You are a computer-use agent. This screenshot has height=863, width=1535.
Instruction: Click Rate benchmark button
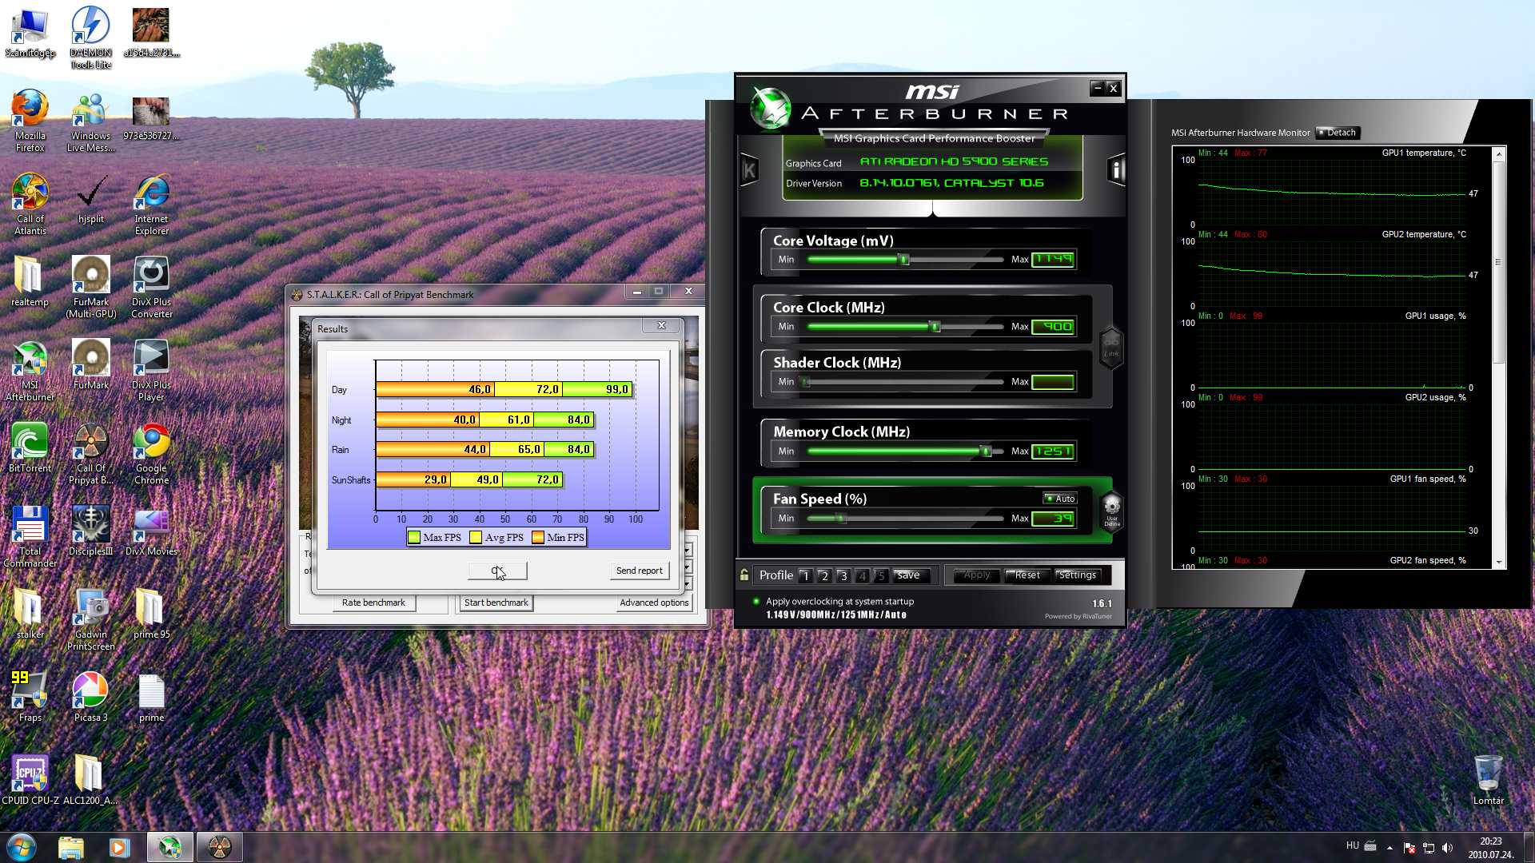pos(373,603)
